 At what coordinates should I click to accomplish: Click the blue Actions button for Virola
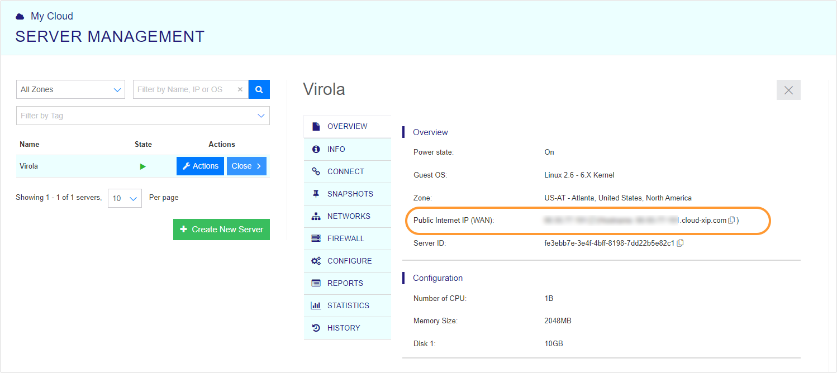[200, 166]
